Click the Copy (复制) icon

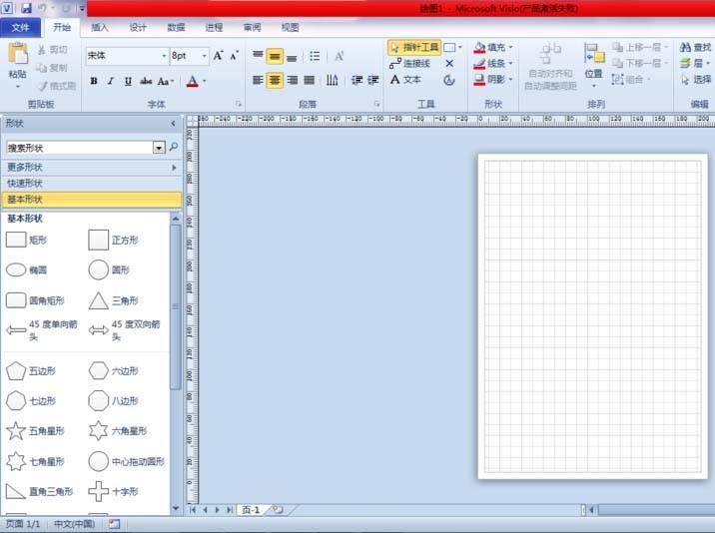[42, 68]
